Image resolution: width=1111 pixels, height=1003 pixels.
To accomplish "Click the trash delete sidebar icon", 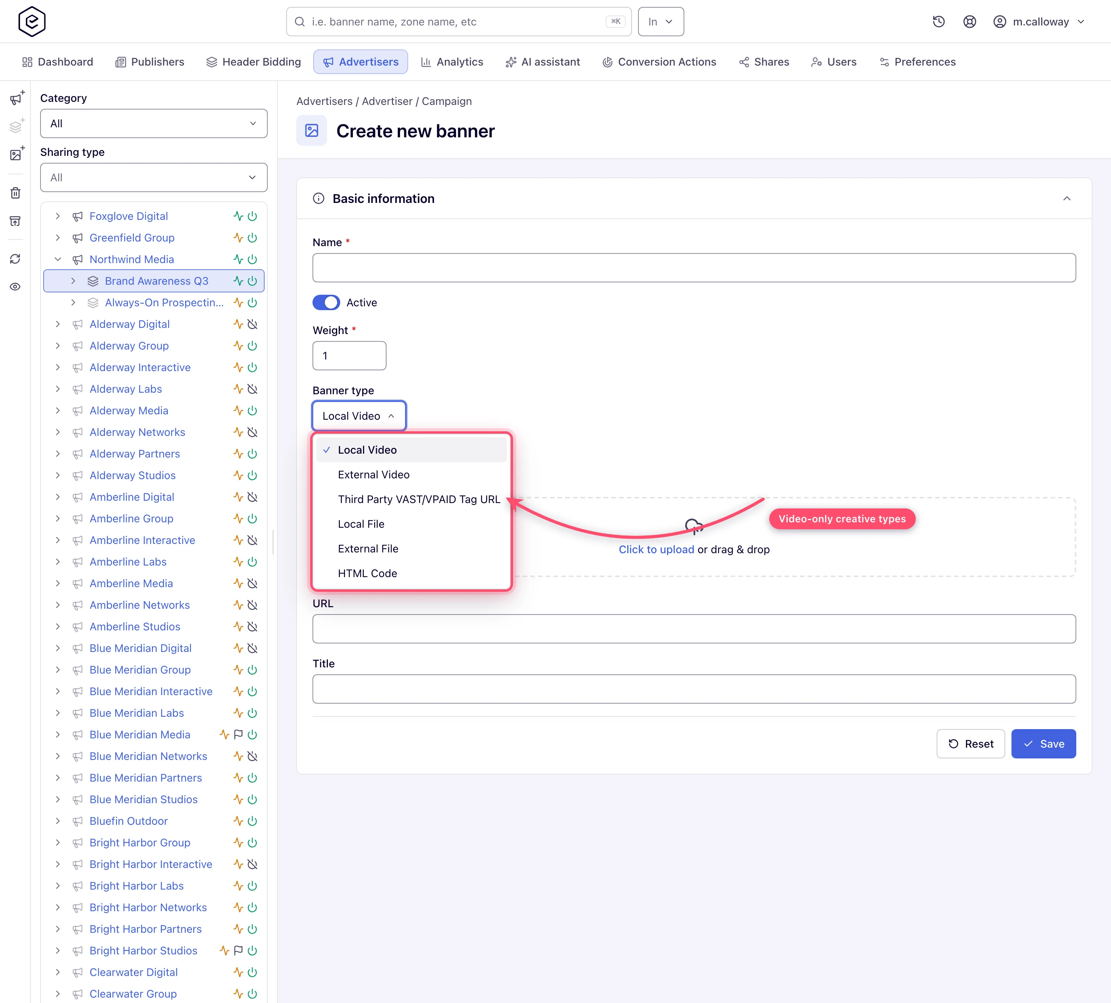I will tap(15, 193).
